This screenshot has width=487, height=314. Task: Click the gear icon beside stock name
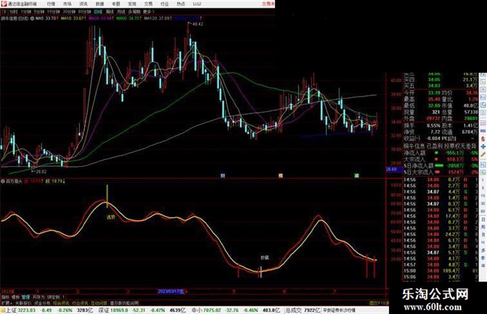pyautogui.click(x=32, y=19)
